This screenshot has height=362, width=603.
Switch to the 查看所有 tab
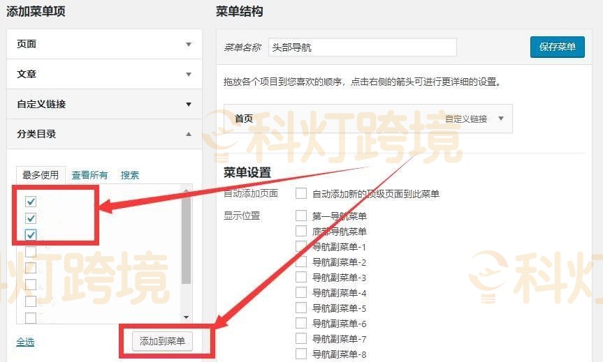tap(89, 175)
